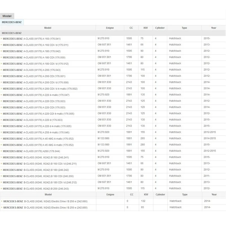Open A 220 d 4-matic (176.005) row
Screen dimensions: 226x226
37,126
